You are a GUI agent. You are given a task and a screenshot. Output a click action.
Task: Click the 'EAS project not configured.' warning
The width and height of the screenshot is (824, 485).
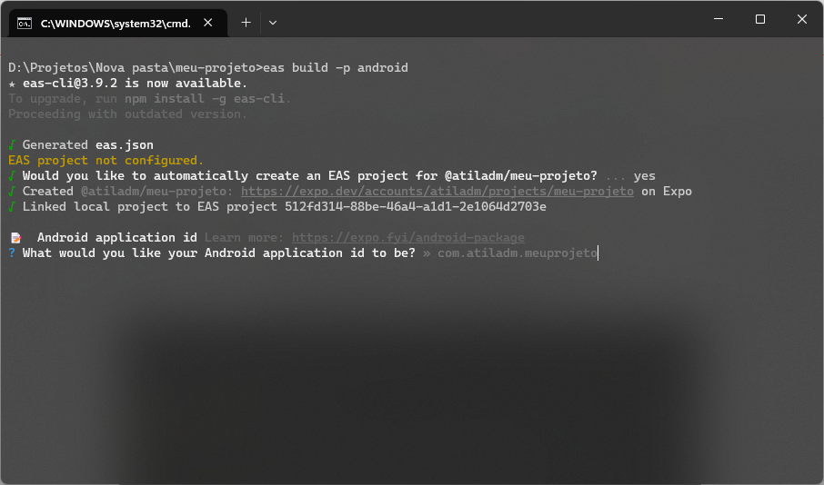click(106, 160)
